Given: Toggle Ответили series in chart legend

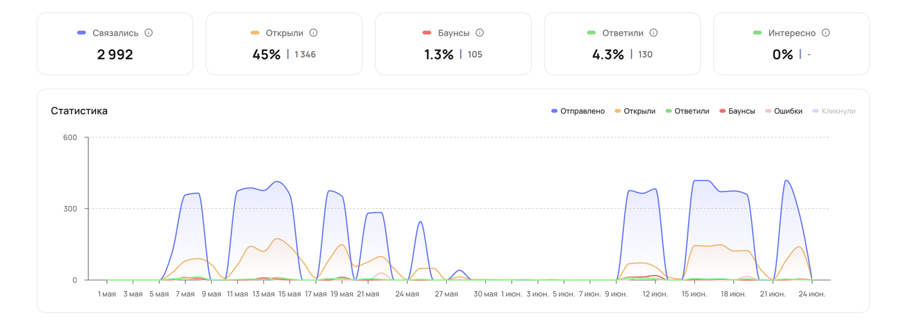Looking at the screenshot, I should tap(687, 111).
